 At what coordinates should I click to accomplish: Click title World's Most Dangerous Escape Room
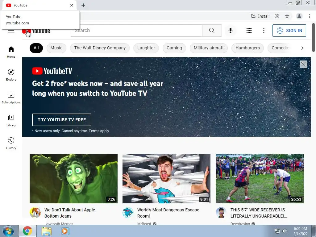point(168,213)
